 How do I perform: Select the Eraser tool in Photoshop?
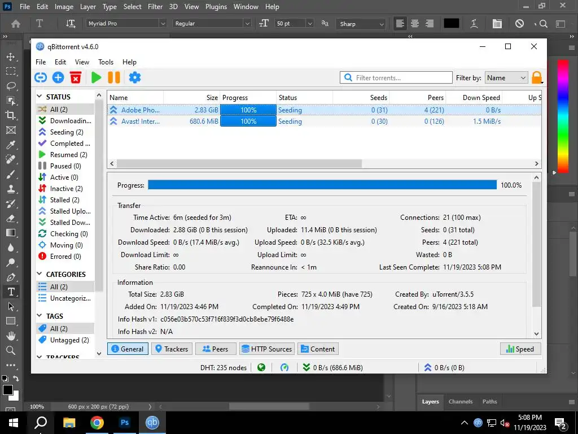click(x=11, y=219)
